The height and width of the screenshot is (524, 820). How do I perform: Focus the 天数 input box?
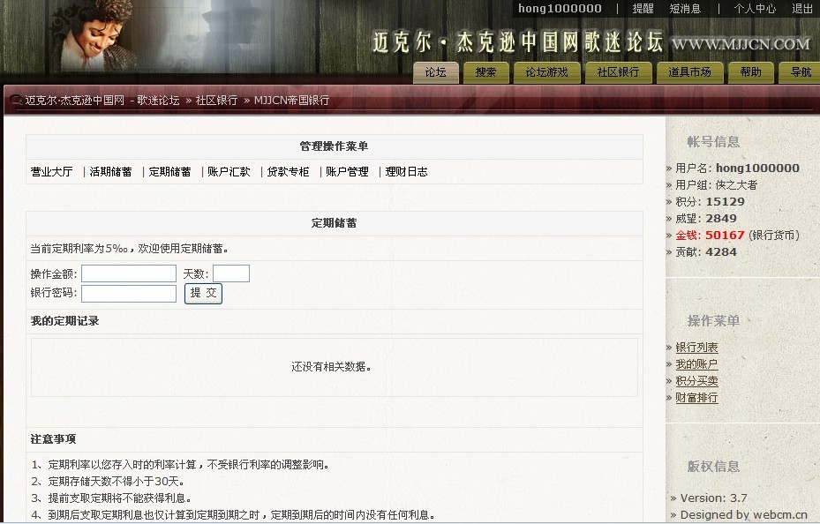(231, 273)
